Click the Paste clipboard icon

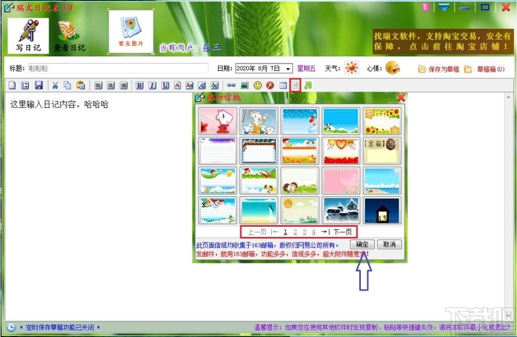pos(80,85)
